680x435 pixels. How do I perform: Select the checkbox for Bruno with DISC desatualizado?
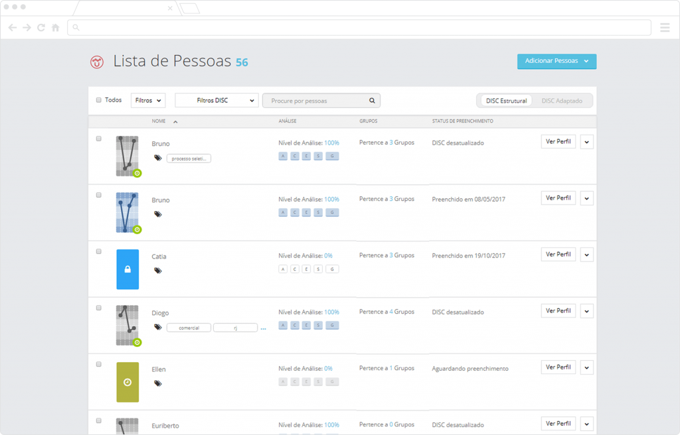pos(99,139)
